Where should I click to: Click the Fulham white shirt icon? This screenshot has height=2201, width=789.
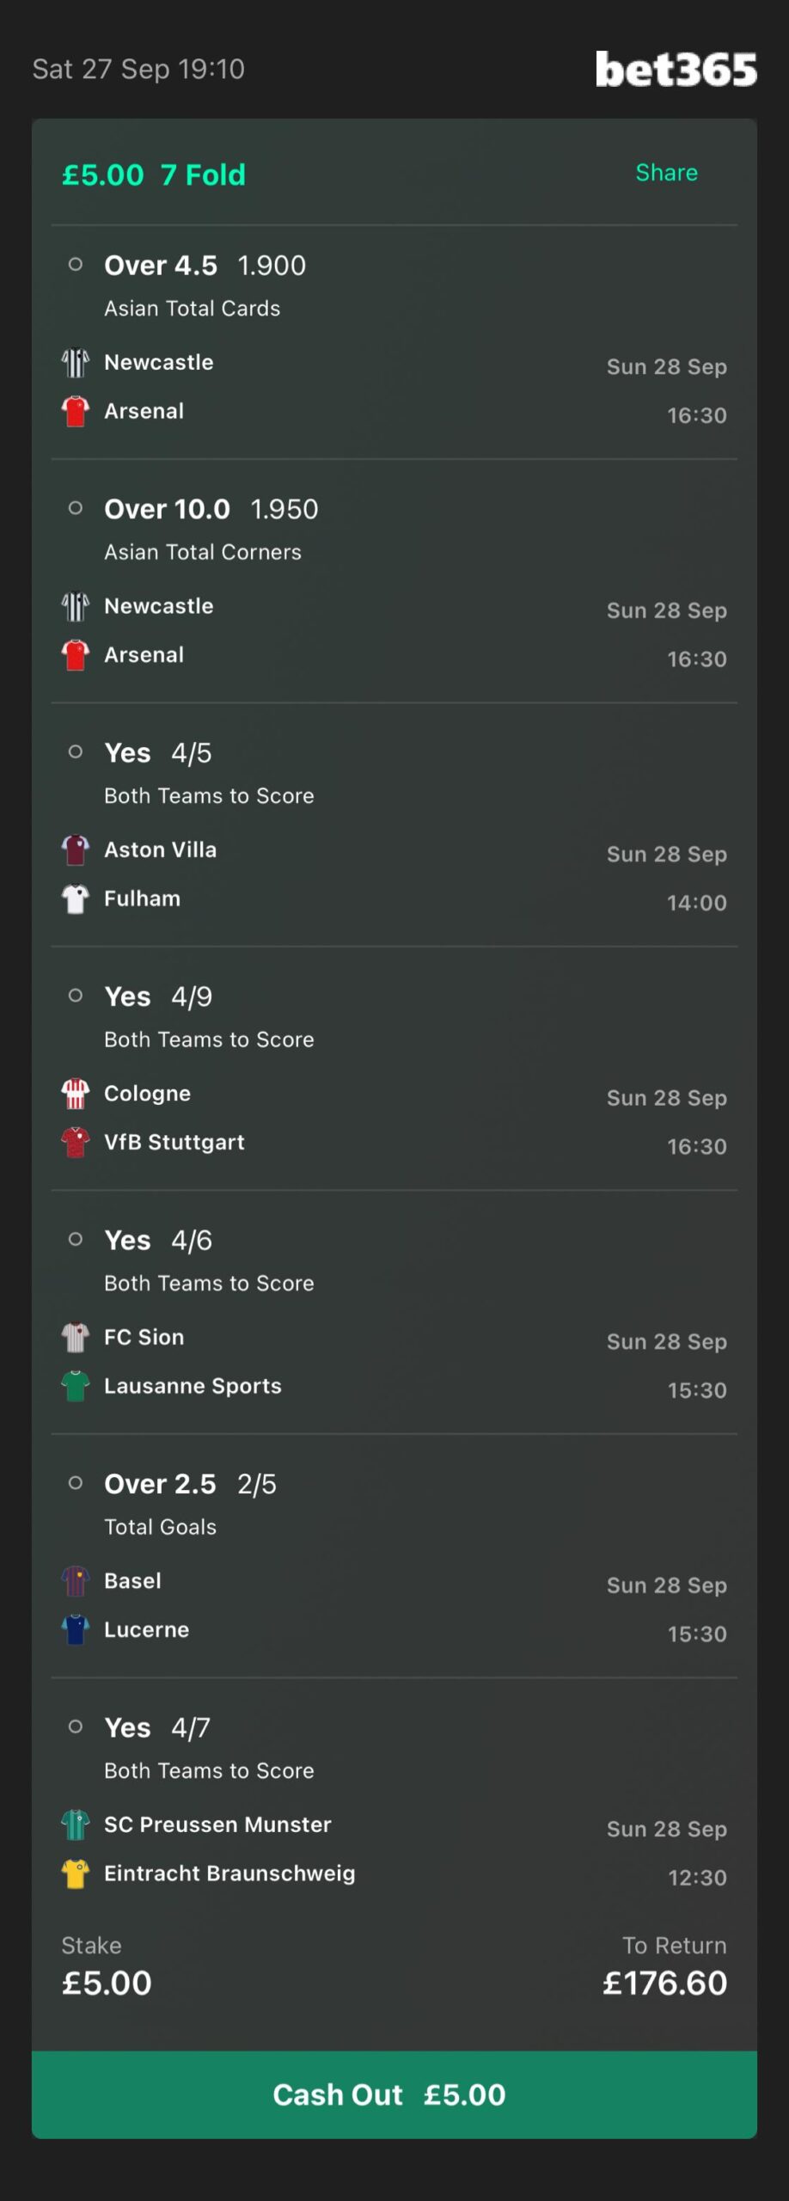[76, 899]
